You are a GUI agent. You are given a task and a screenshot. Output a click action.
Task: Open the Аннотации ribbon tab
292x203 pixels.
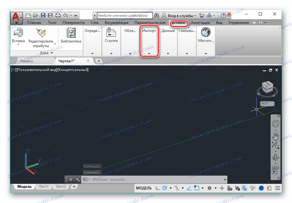click(200, 23)
